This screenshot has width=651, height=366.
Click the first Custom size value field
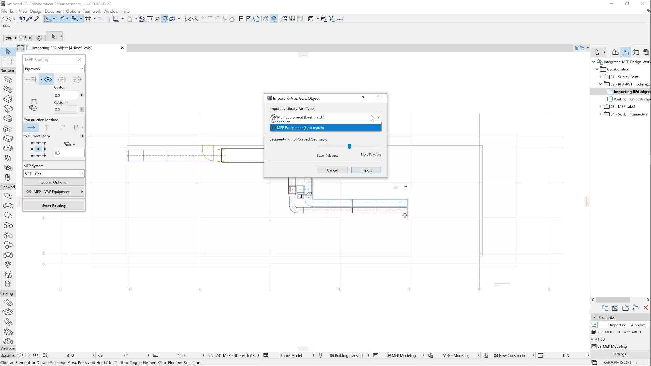pos(66,95)
